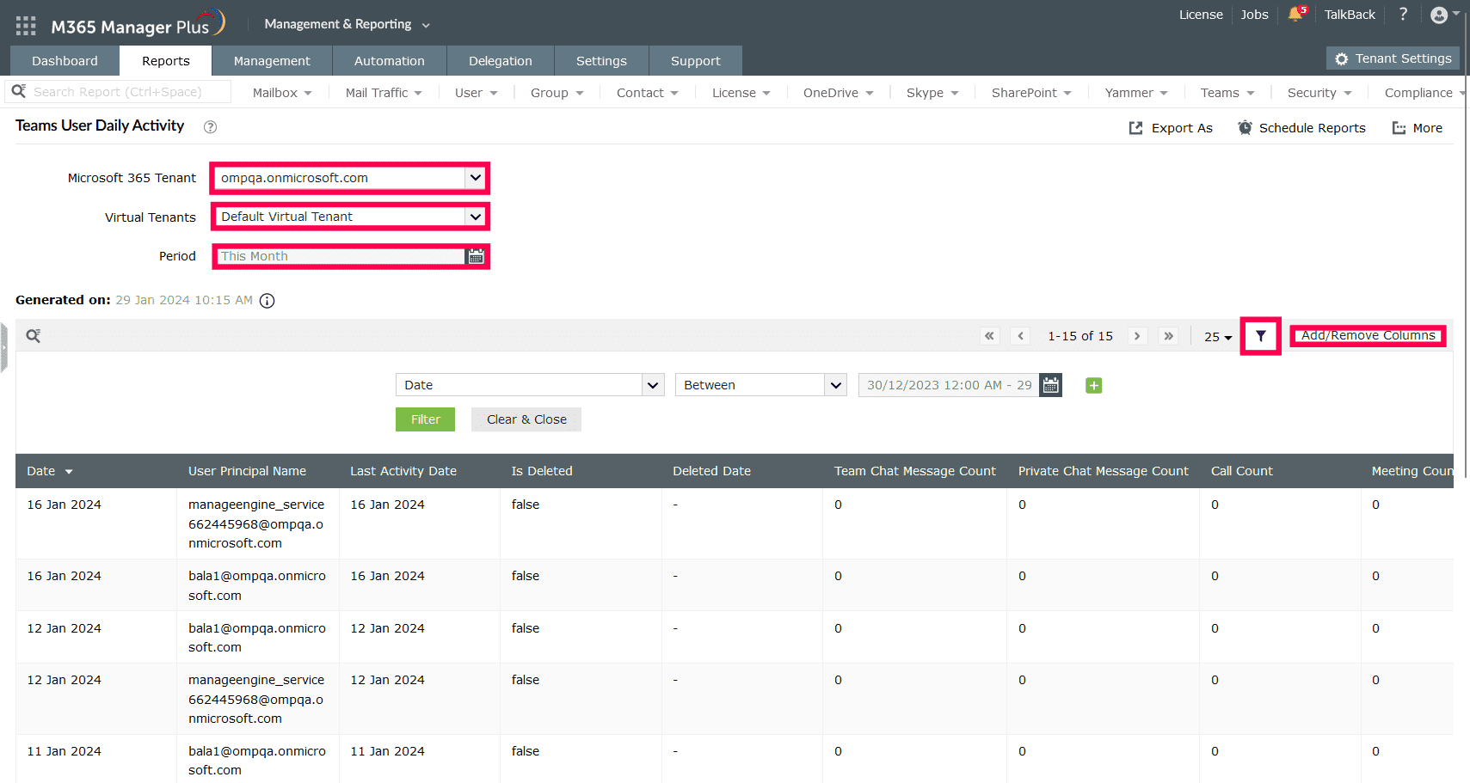Image resolution: width=1470 pixels, height=783 pixels.
Task: Click Schedule Reports
Action: point(1301,128)
